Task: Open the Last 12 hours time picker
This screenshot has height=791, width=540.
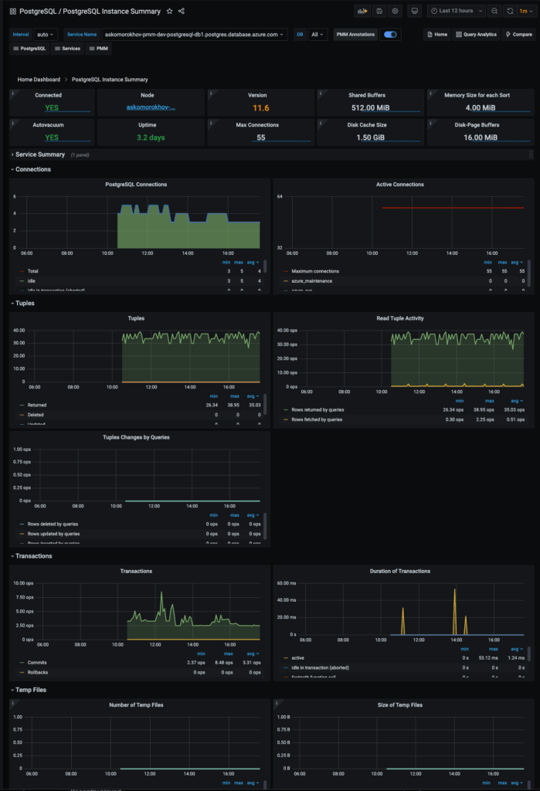Action: 457,12
